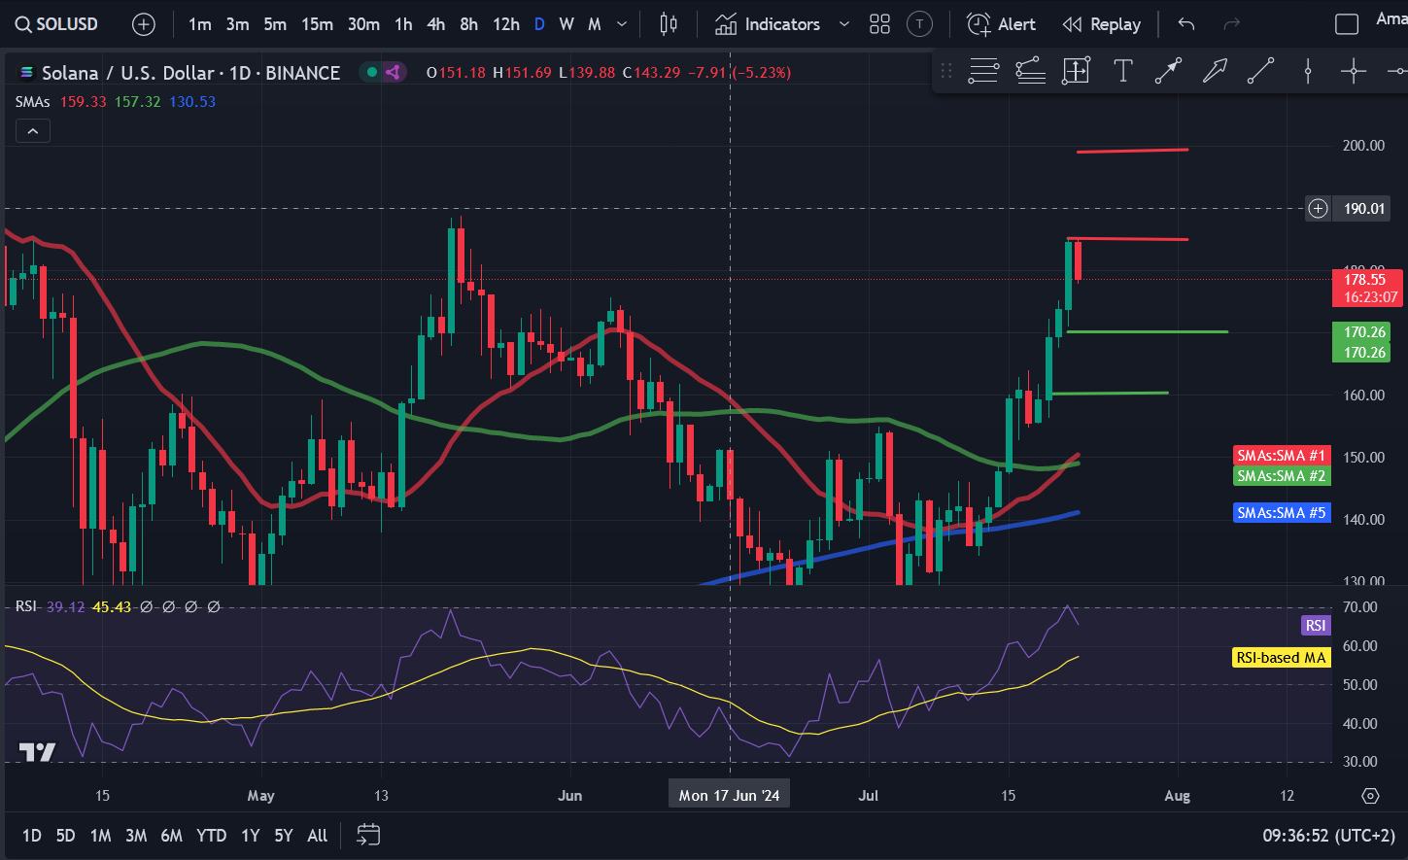Choose the 8h interval

click(468, 24)
